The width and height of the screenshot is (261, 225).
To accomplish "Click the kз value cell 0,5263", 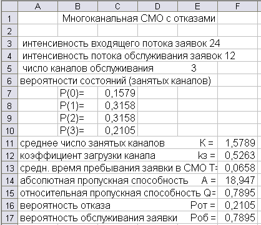I will 237,155.
